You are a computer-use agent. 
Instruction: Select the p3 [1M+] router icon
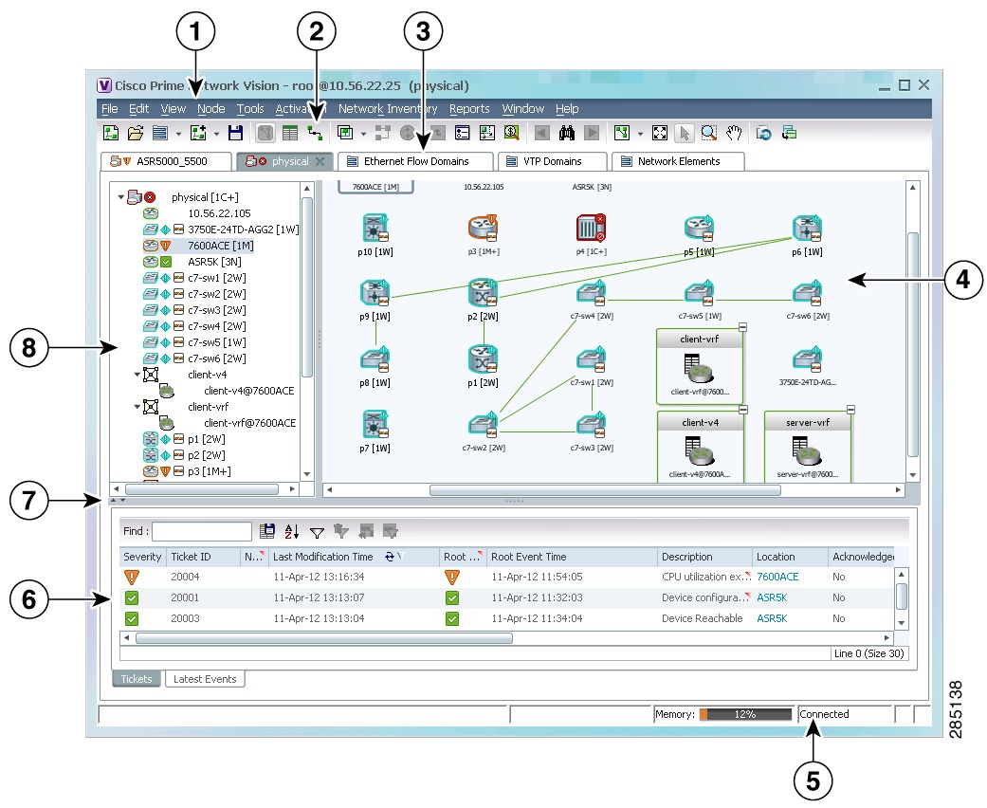(x=483, y=228)
